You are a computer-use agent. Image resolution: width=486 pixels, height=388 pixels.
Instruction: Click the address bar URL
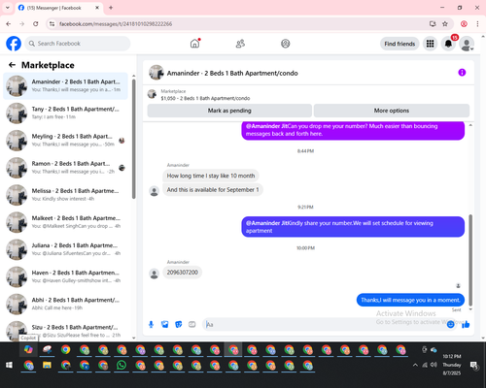coord(116,24)
